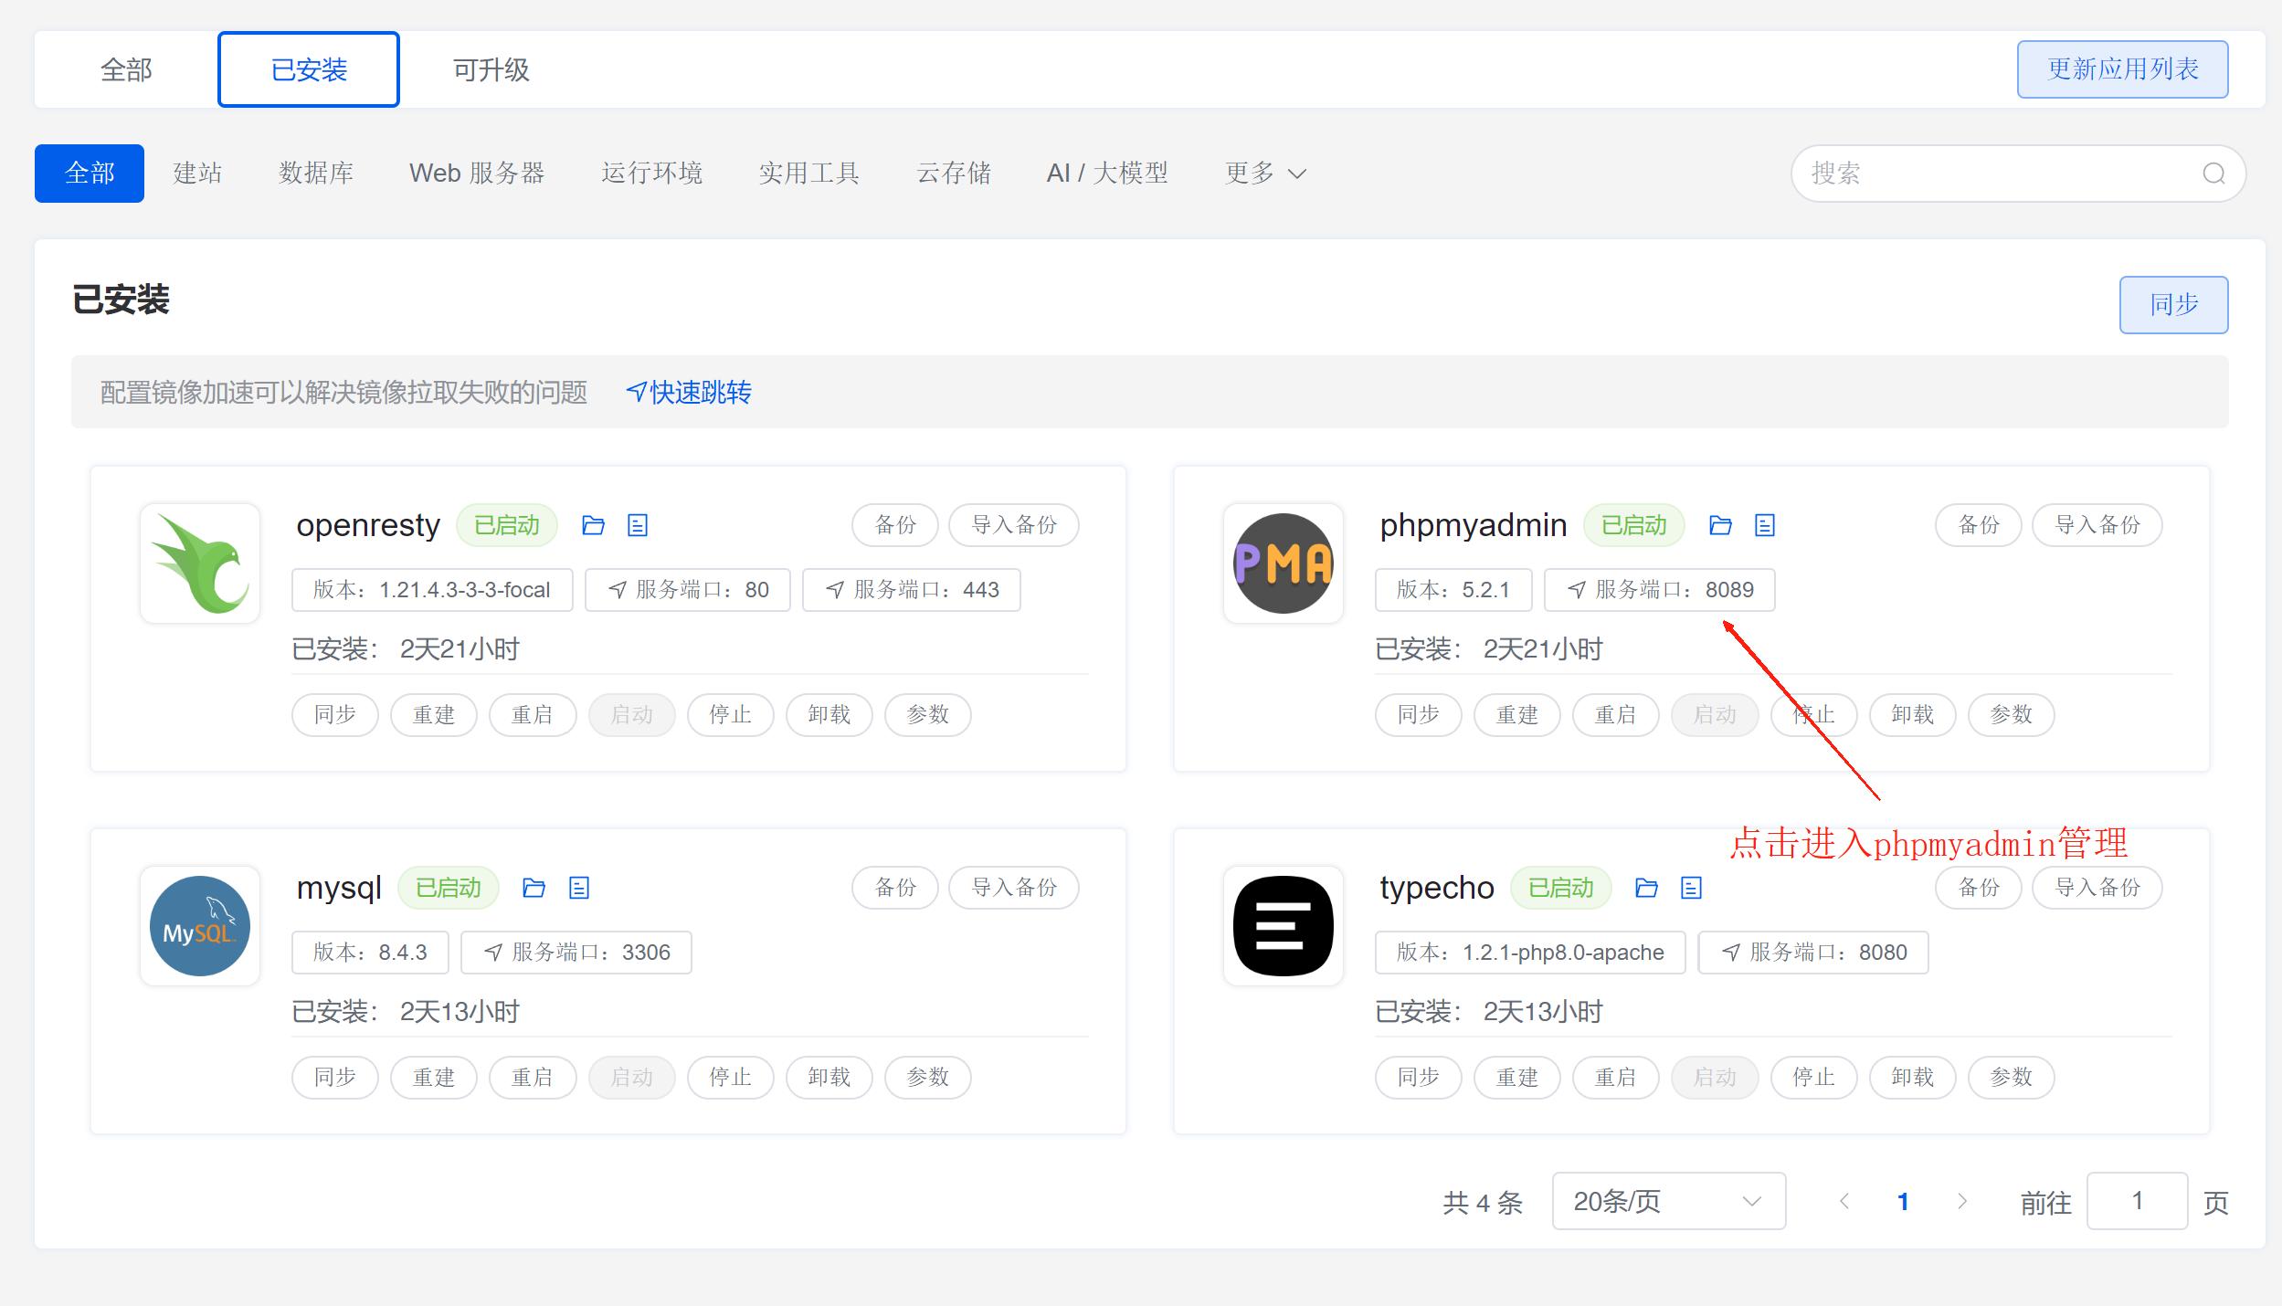The height and width of the screenshot is (1306, 2282).
Task: Open phpmyadmin log document icon
Action: coord(1765,525)
